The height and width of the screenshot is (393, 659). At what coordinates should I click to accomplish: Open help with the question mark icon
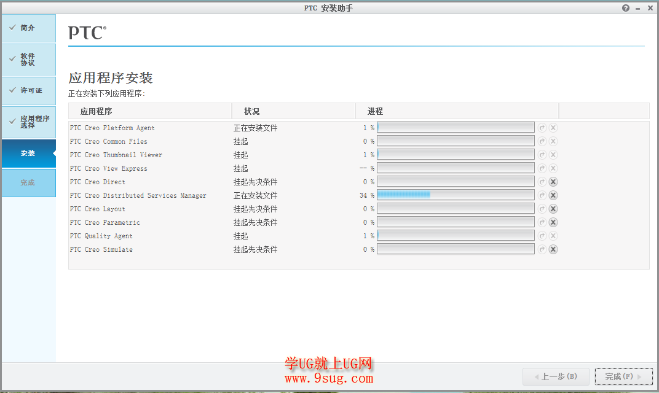click(x=626, y=8)
